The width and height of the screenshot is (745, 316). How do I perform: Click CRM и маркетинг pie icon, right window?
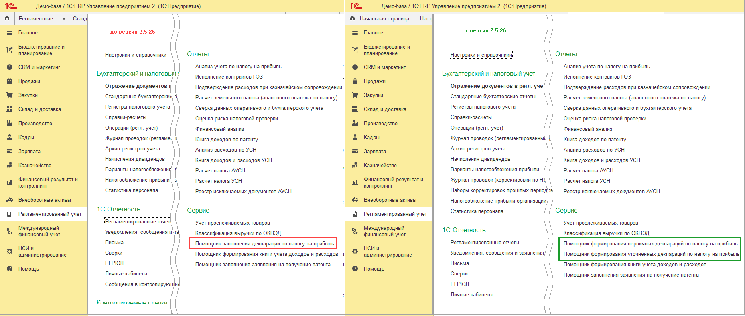click(x=355, y=67)
